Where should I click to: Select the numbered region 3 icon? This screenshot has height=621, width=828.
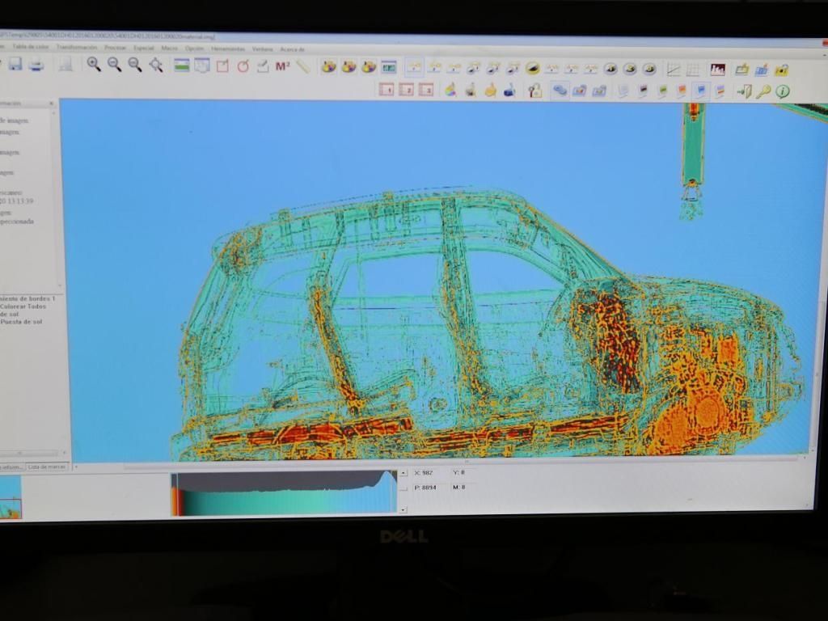(x=426, y=90)
